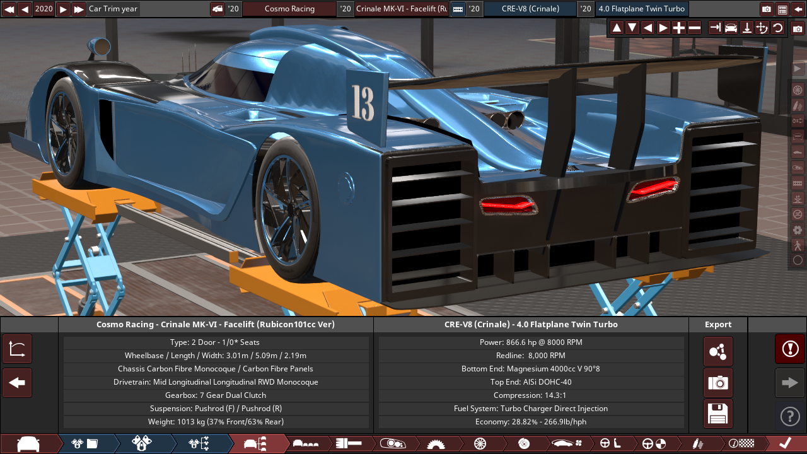
Task: Toggle drivetrain visibility in right sidebar
Action: pos(798,120)
